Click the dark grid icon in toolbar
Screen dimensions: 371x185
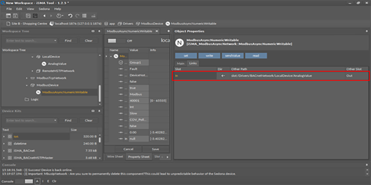click(35, 16)
